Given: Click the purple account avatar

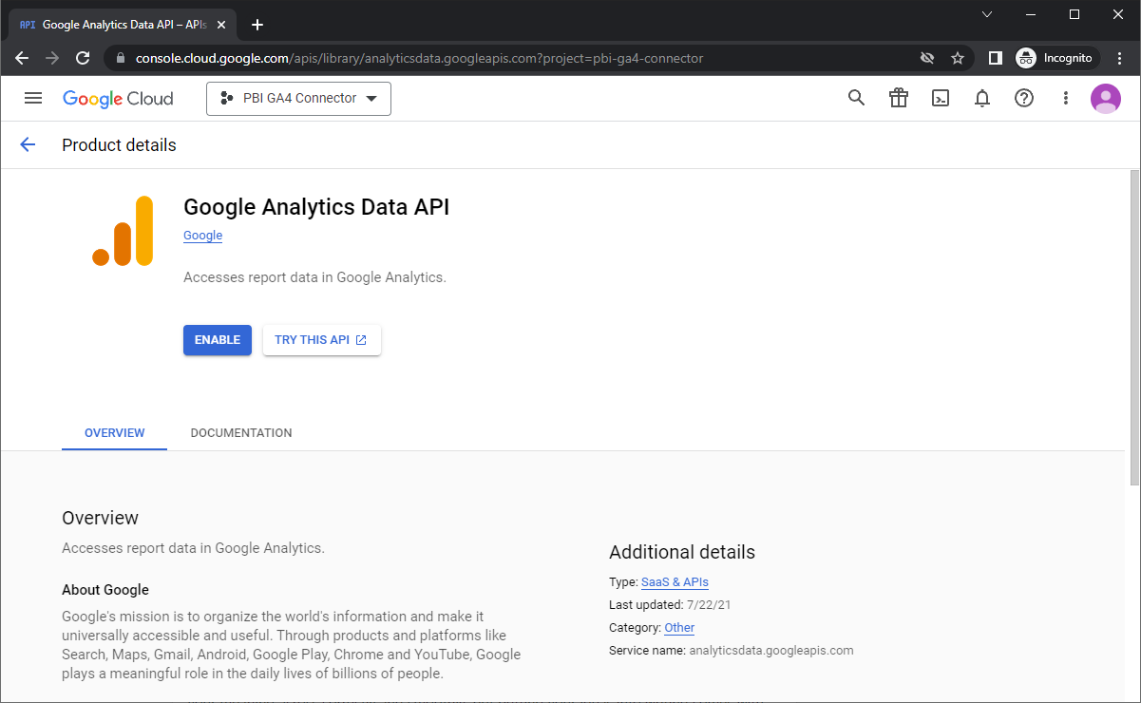Looking at the screenshot, I should [x=1106, y=98].
